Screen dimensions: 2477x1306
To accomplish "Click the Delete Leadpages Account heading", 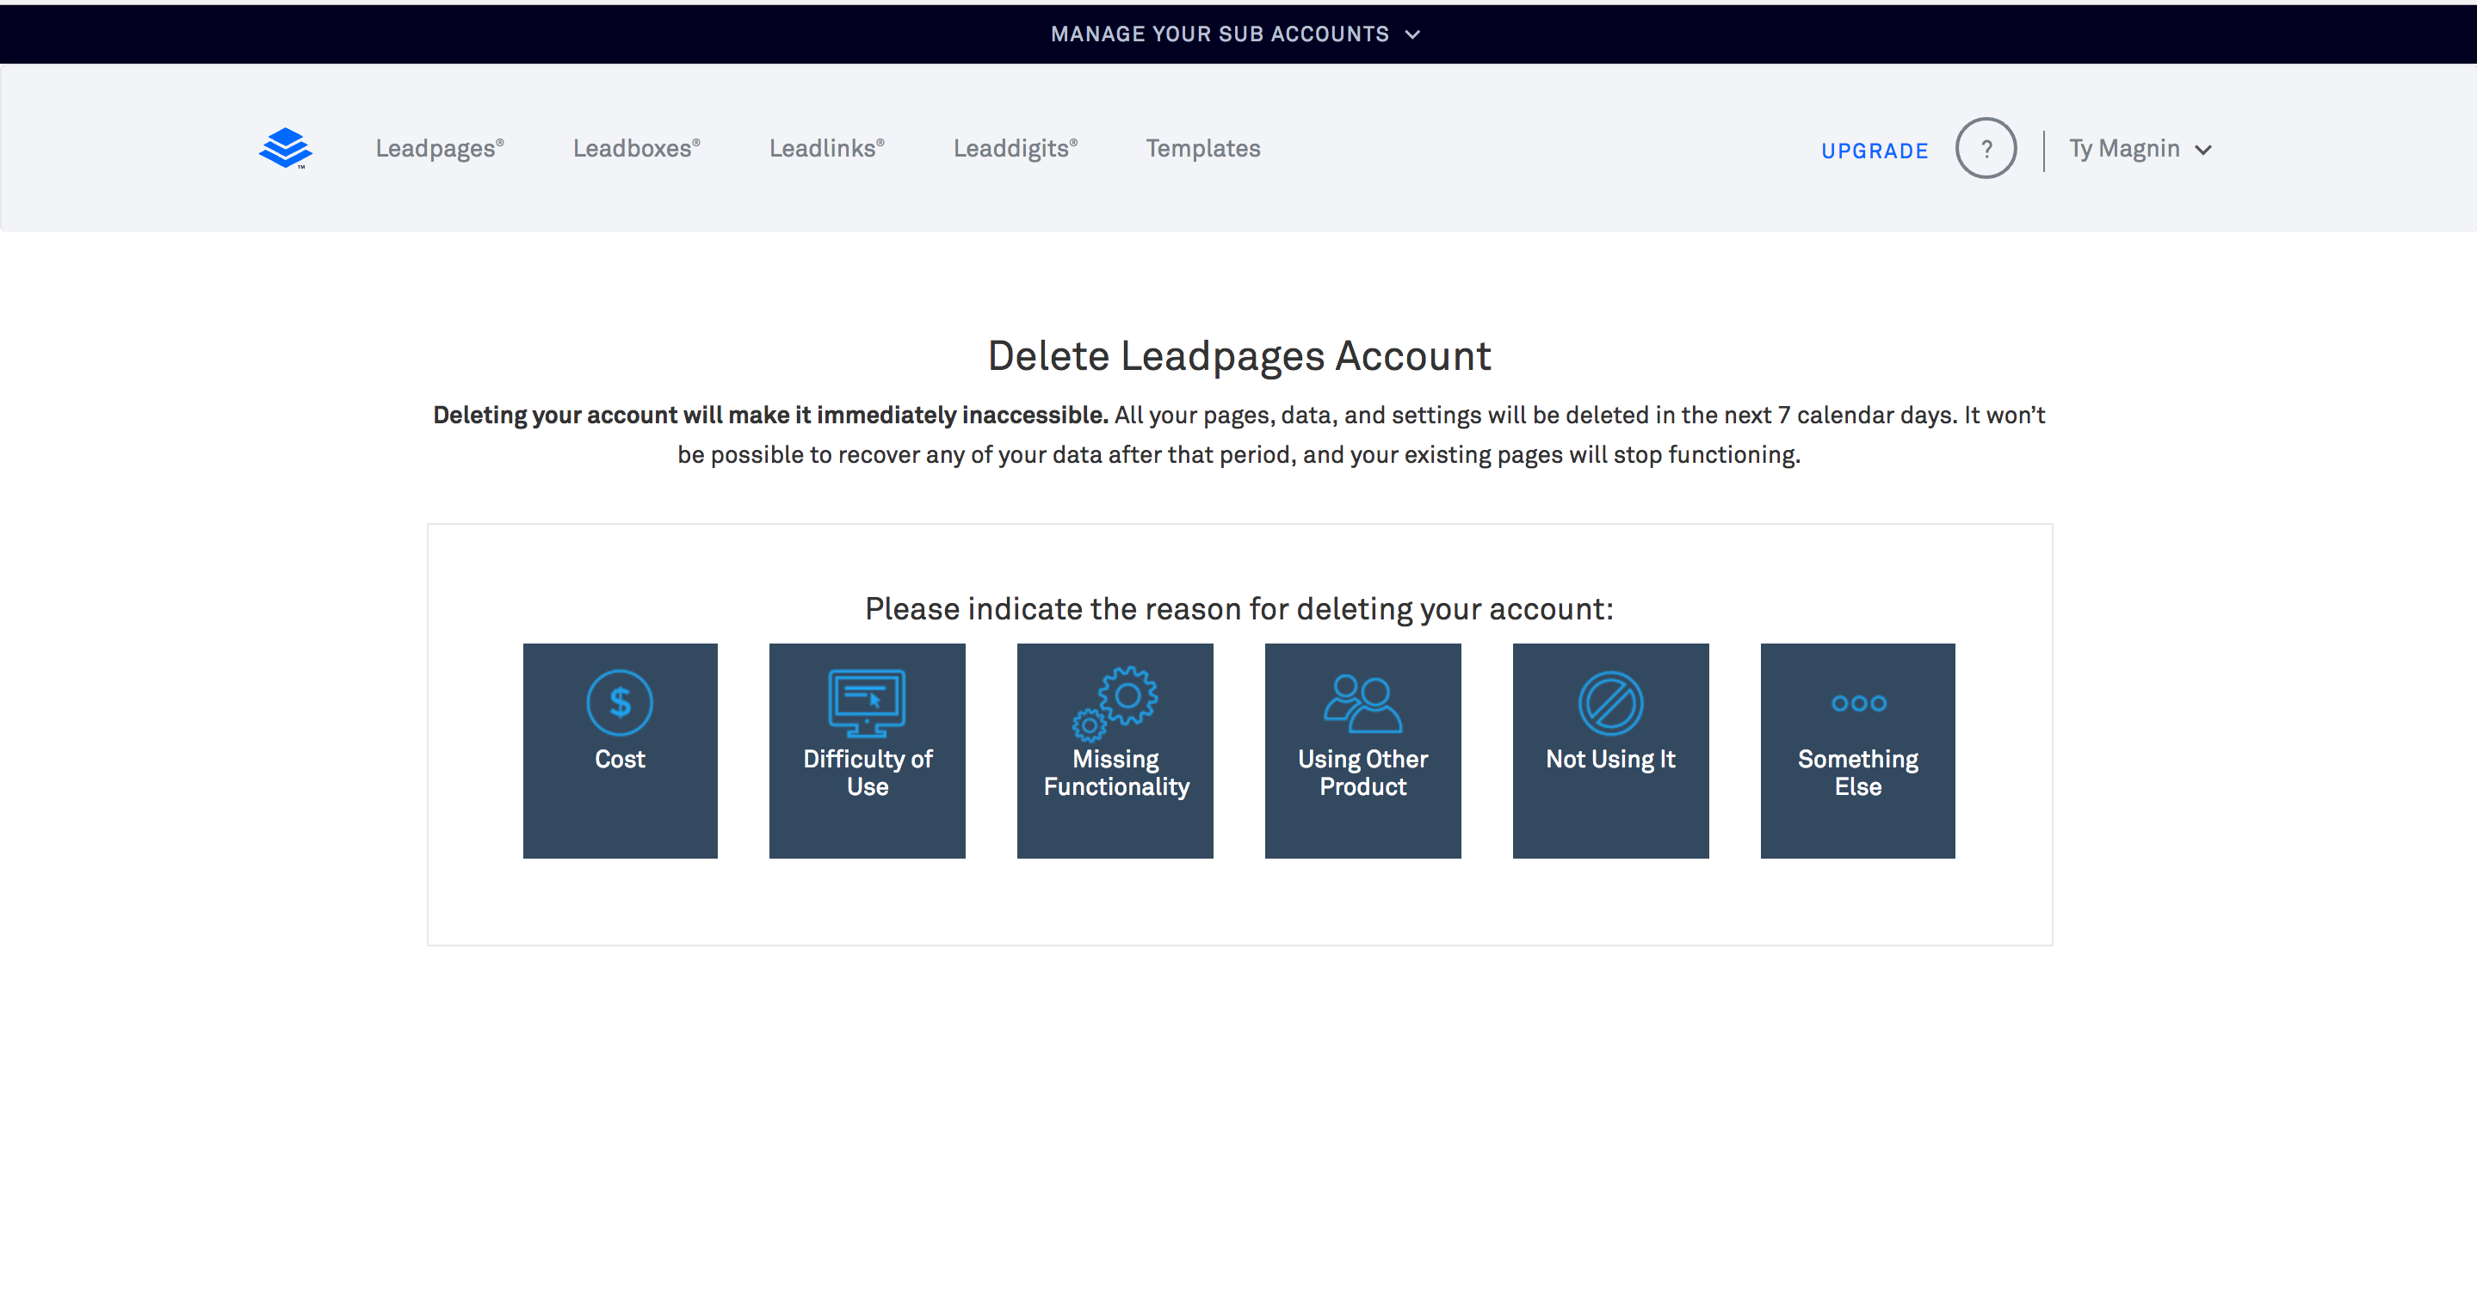I will 1238,356.
